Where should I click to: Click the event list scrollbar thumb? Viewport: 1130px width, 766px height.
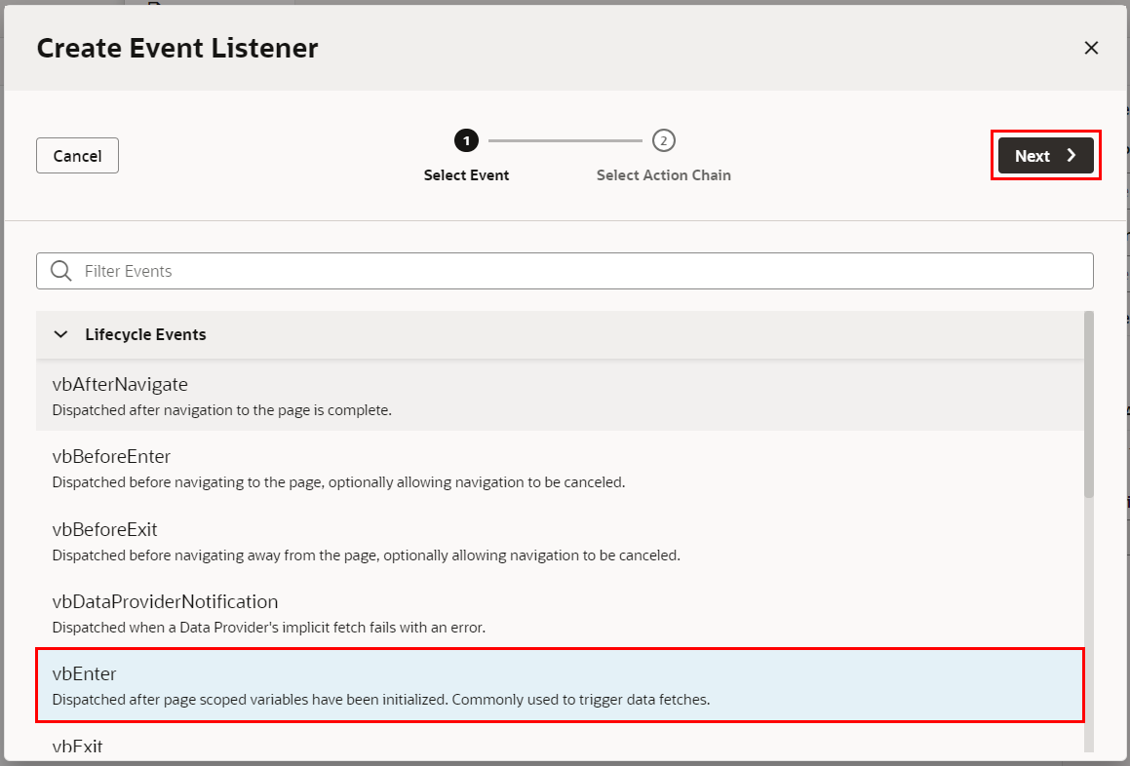click(x=1088, y=403)
